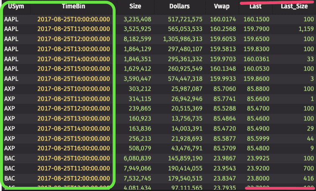Click the Dollars column header
Viewport: 316px width, 191px height.
point(180,6)
